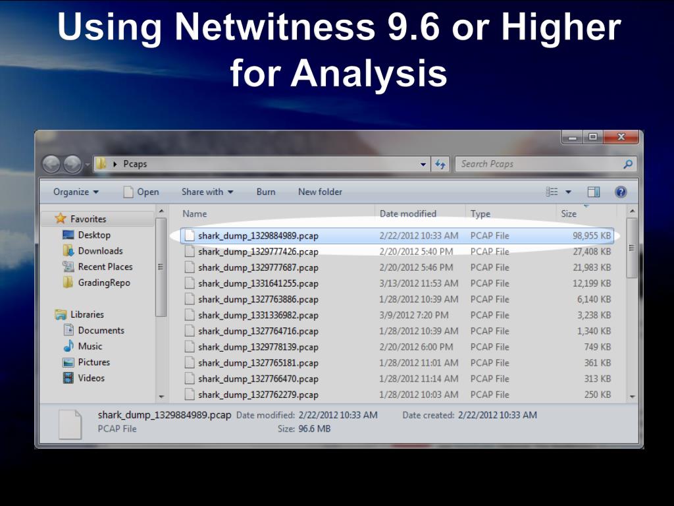Click the Videos film icon
The width and height of the screenshot is (674, 506).
click(68, 378)
